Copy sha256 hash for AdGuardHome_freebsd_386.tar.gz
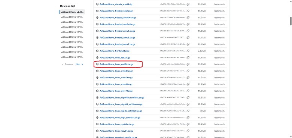This screenshot has width=292, height=138. pyautogui.click(x=188, y=11)
